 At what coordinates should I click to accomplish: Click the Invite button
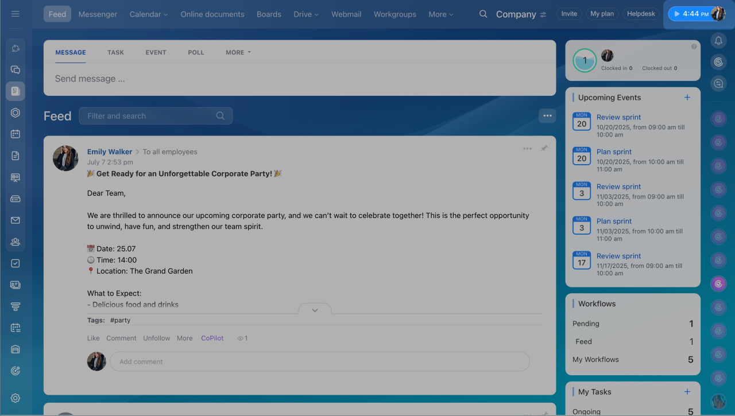tap(569, 14)
